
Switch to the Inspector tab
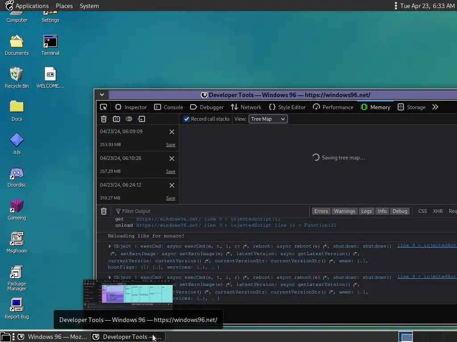point(131,107)
